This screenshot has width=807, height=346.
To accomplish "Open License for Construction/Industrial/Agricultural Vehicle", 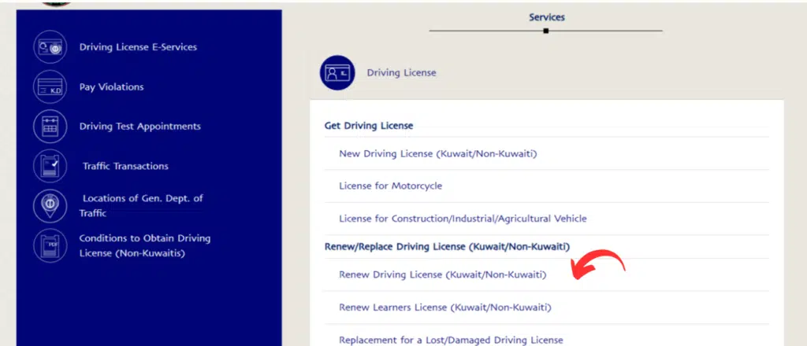I will 463,219.
